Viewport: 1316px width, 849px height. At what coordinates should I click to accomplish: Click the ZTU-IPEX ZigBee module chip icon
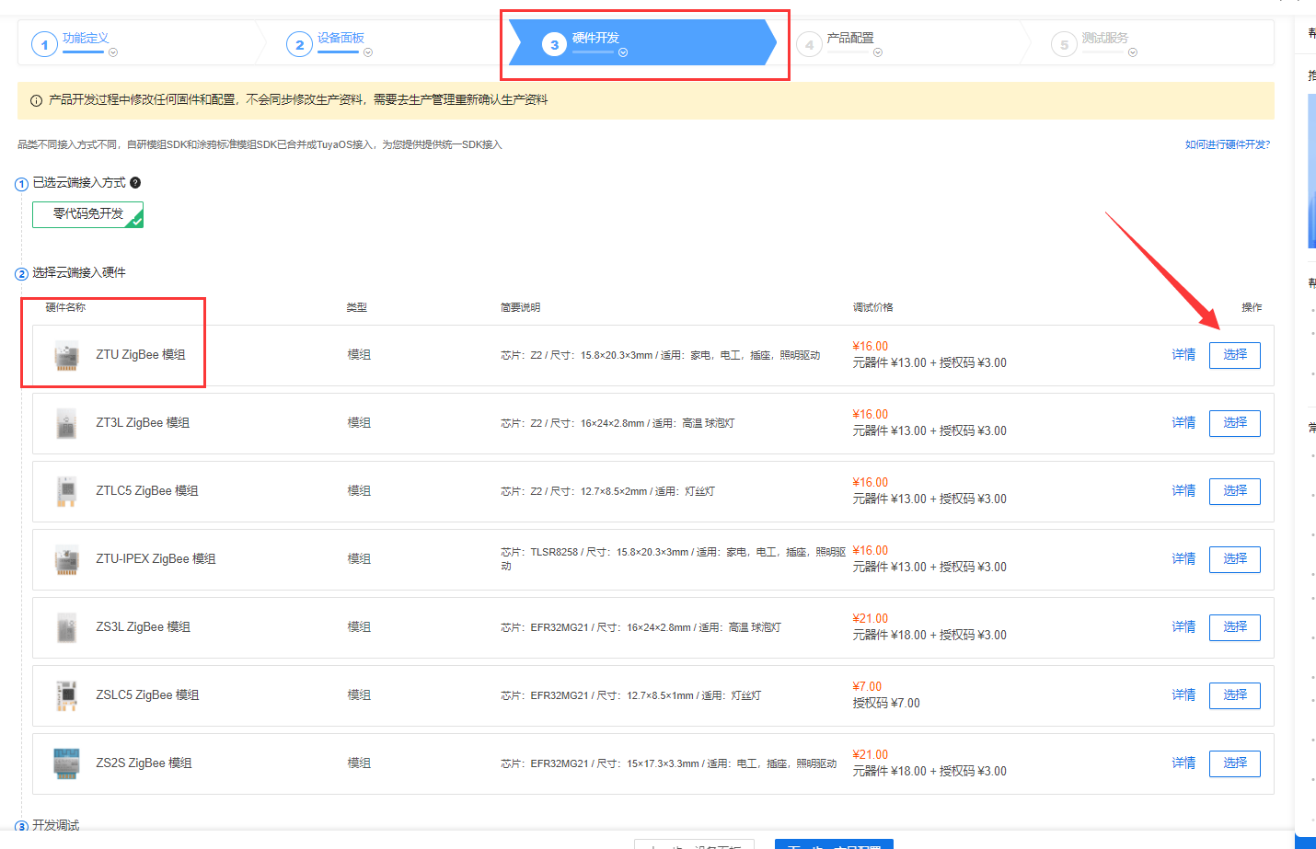66,560
